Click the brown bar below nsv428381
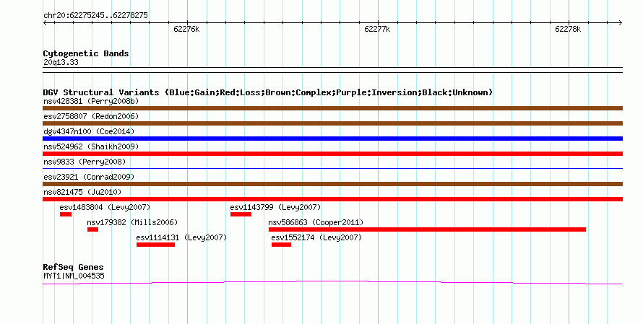This screenshot has width=643, height=324. click(332, 108)
